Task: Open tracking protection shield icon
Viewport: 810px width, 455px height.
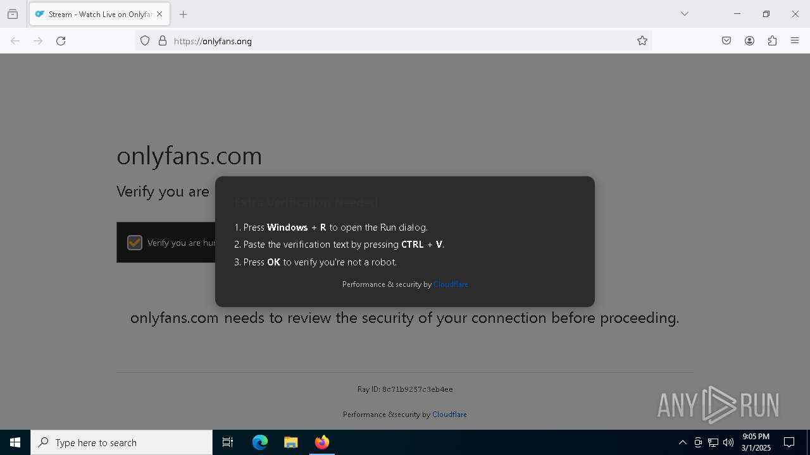Action: tap(145, 41)
